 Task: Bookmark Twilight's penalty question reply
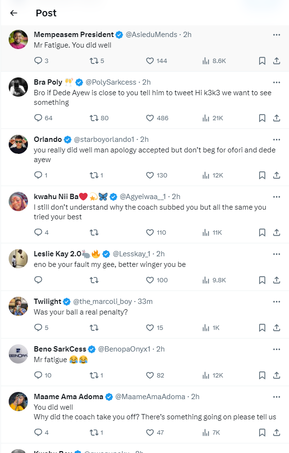(262, 327)
